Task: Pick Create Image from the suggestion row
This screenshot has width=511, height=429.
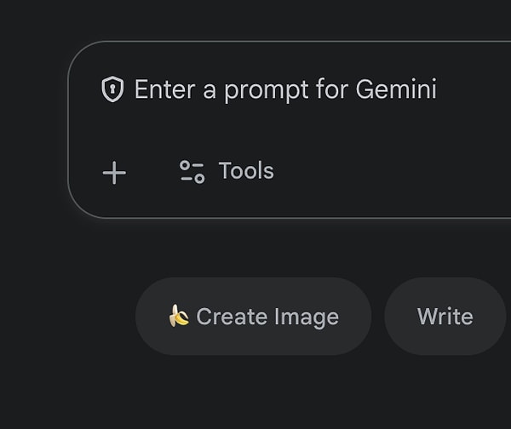Action: pos(253,317)
